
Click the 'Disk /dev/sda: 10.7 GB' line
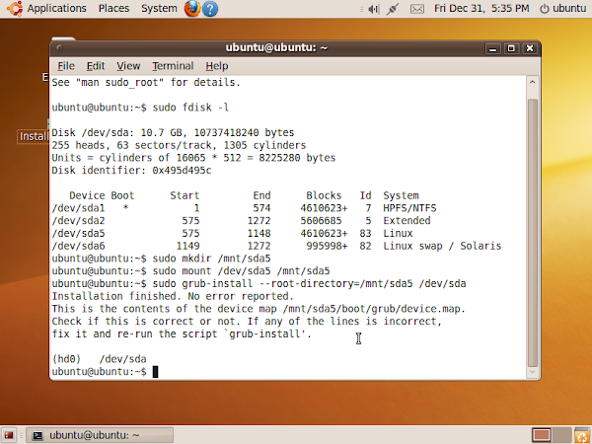(173, 133)
